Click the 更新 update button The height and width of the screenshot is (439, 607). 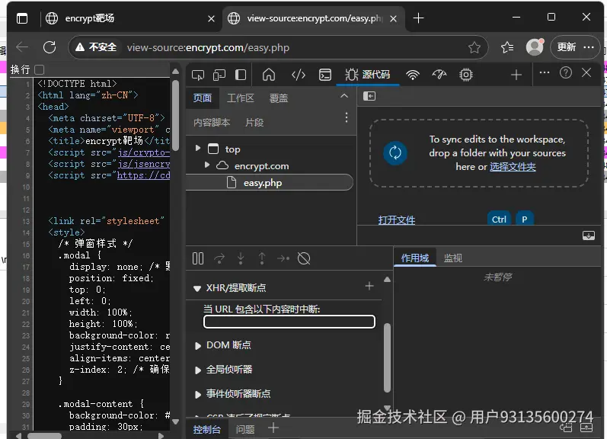tap(566, 47)
